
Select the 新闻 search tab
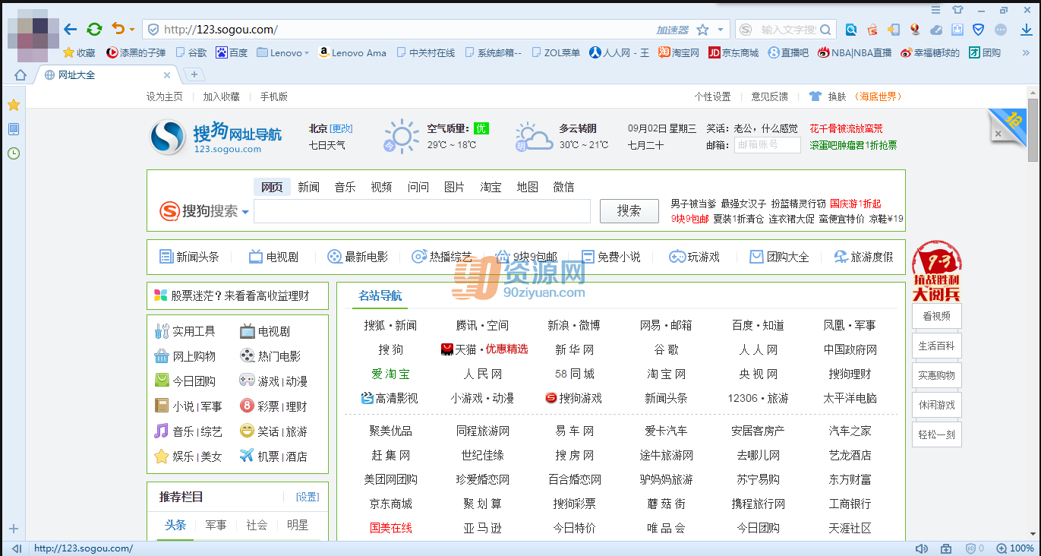[308, 187]
